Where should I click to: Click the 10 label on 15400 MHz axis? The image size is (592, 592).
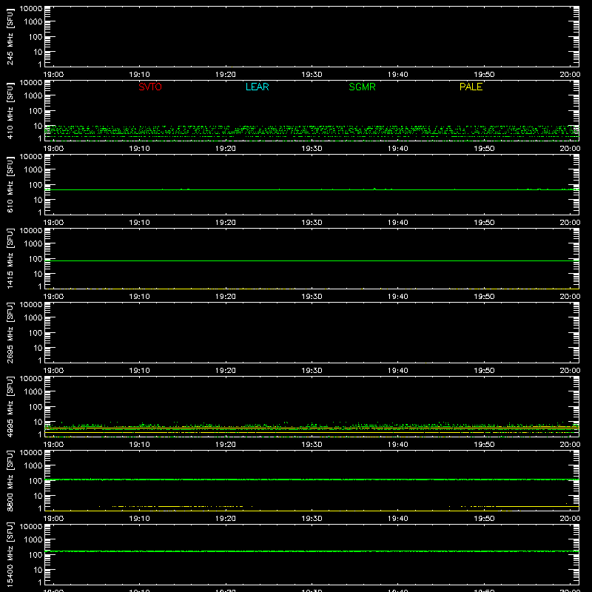[38, 570]
